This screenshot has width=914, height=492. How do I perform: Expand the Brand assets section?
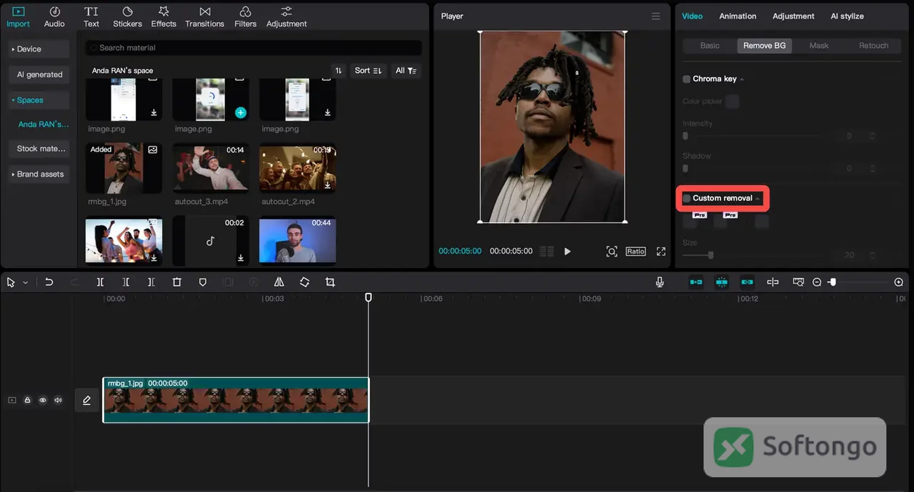[39, 174]
